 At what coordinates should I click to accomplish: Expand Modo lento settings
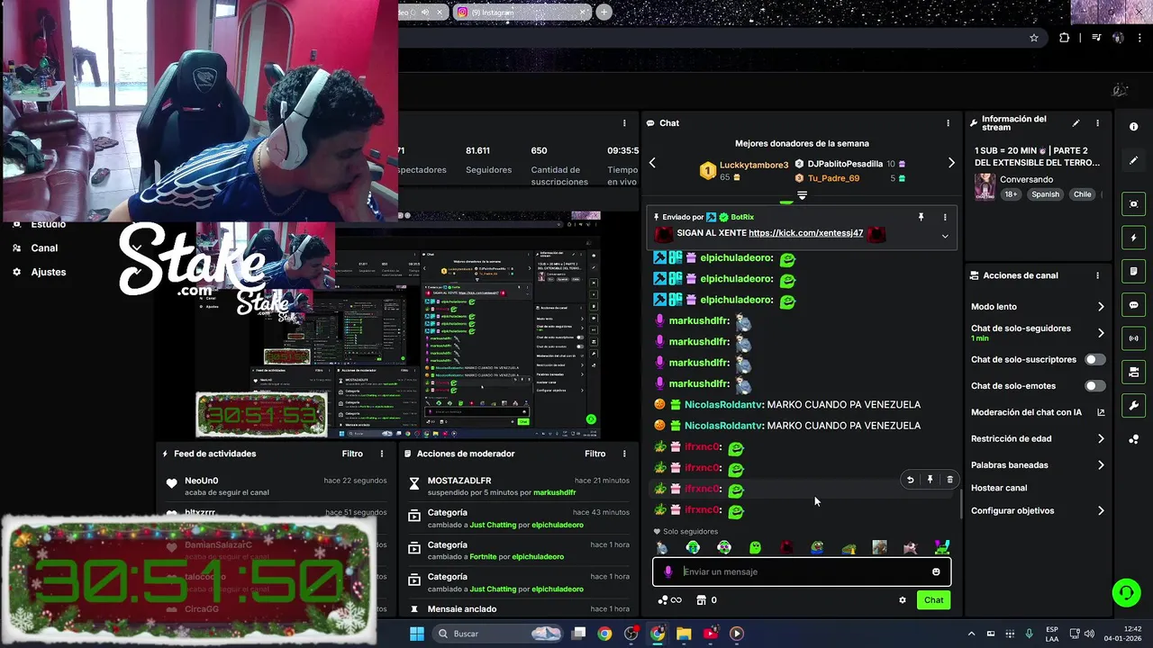(1101, 307)
